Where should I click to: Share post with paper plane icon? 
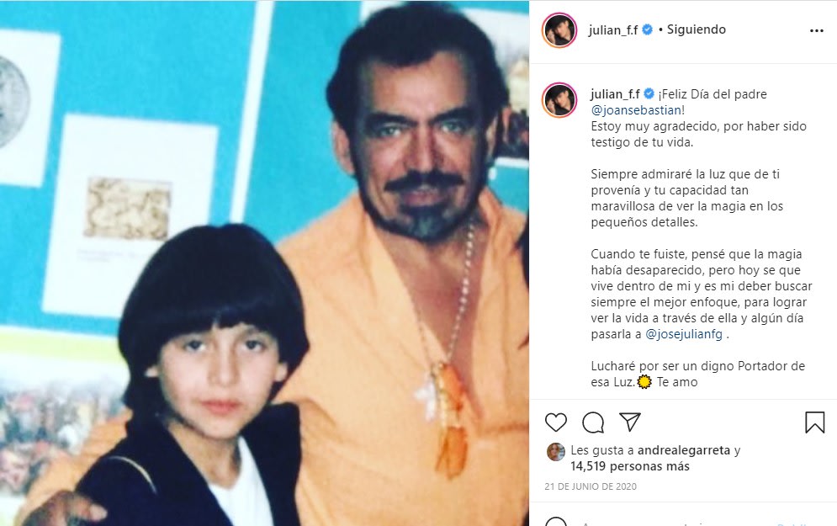[630, 422]
